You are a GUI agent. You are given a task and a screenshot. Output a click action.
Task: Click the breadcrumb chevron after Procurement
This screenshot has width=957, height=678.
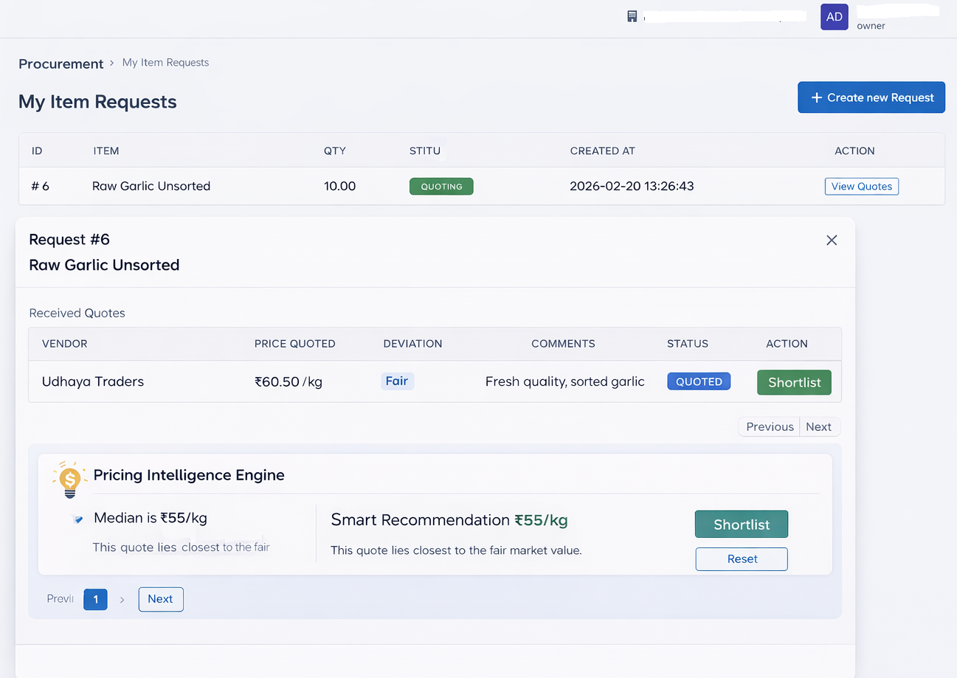[x=113, y=64]
